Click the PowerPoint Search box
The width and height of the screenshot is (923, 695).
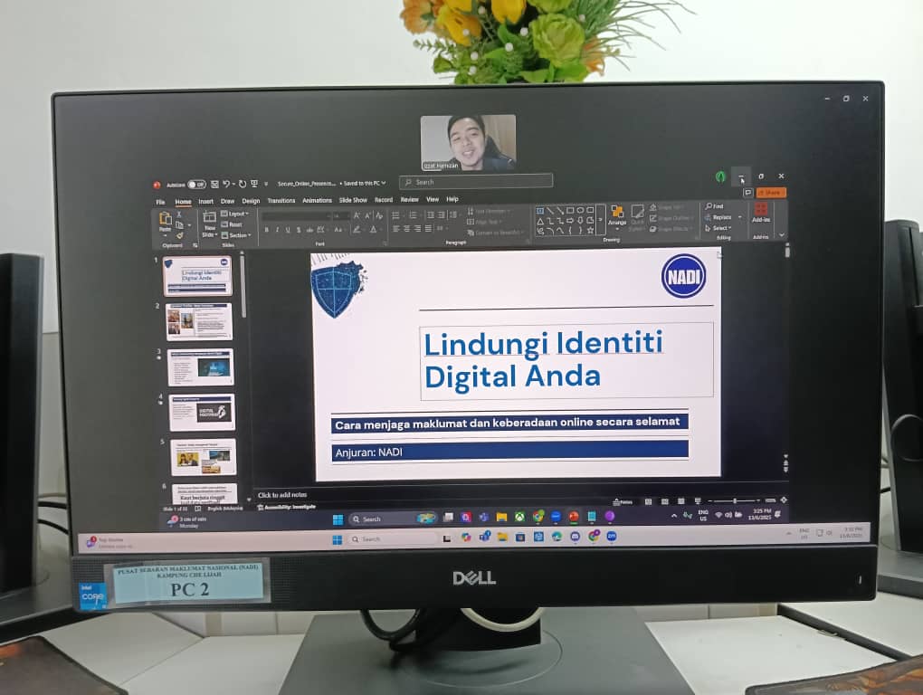click(476, 182)
